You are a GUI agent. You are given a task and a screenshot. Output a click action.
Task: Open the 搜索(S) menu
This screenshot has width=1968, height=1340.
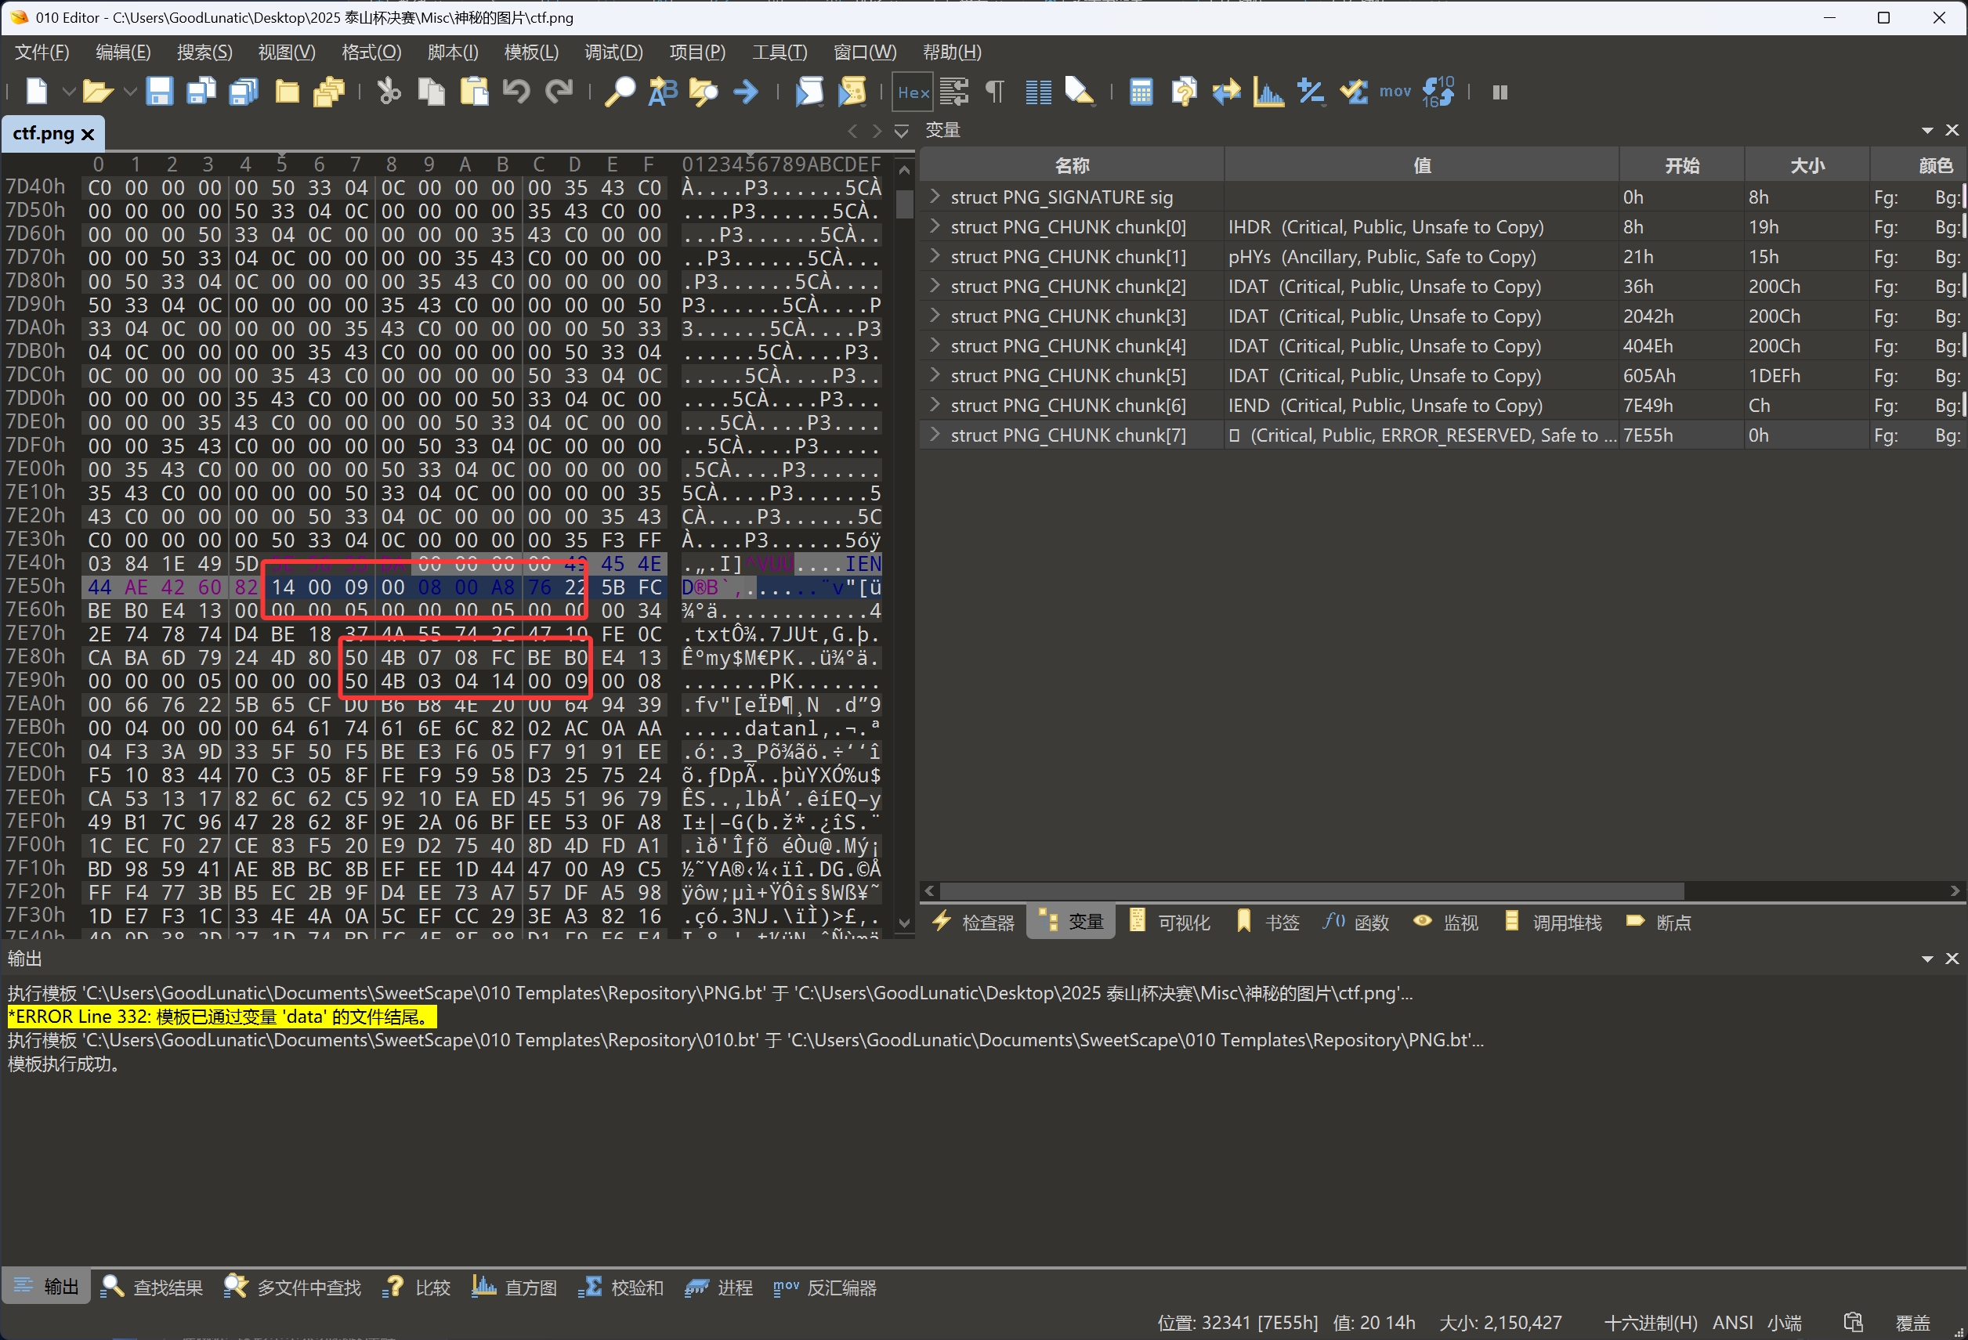[204, 52]
